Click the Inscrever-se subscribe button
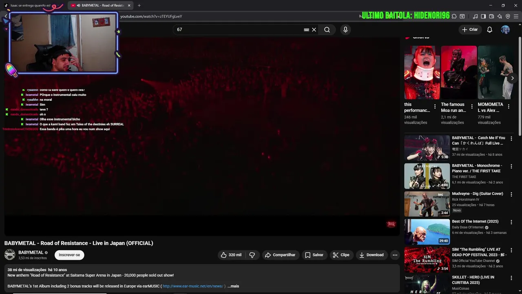This screenshot has height=294, width=522. (69, 255)
